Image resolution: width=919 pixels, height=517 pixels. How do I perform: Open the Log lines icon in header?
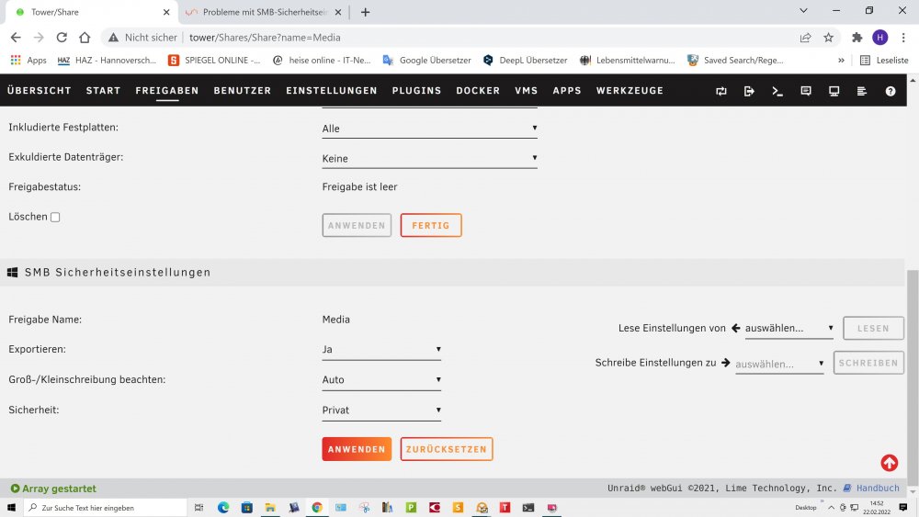click(862, 91)
